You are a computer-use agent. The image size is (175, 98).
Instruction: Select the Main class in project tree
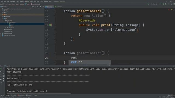11,26
